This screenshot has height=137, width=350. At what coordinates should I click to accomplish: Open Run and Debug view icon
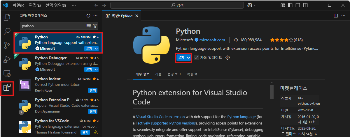(x=7, y=59)
